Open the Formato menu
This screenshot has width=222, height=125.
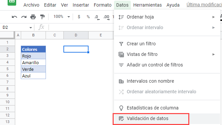[103, 5]
